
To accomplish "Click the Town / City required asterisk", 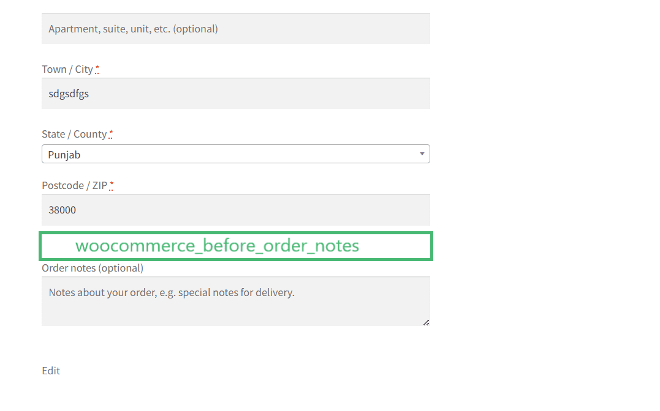I will pyautogui.click(x=97, y=69).
